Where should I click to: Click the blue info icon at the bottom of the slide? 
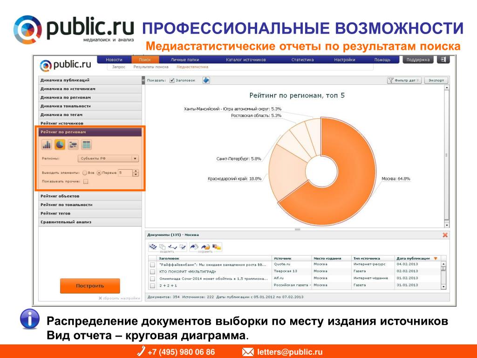coord(29,319)
